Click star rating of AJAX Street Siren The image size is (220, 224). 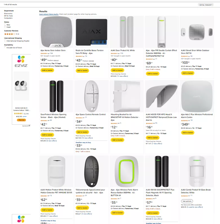pyautogui.click(x=185, y=56)
